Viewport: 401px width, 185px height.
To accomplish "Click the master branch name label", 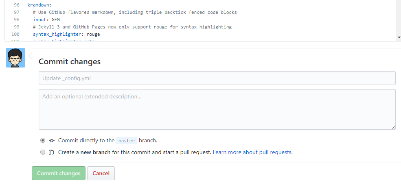I will (x=127, y=141).
